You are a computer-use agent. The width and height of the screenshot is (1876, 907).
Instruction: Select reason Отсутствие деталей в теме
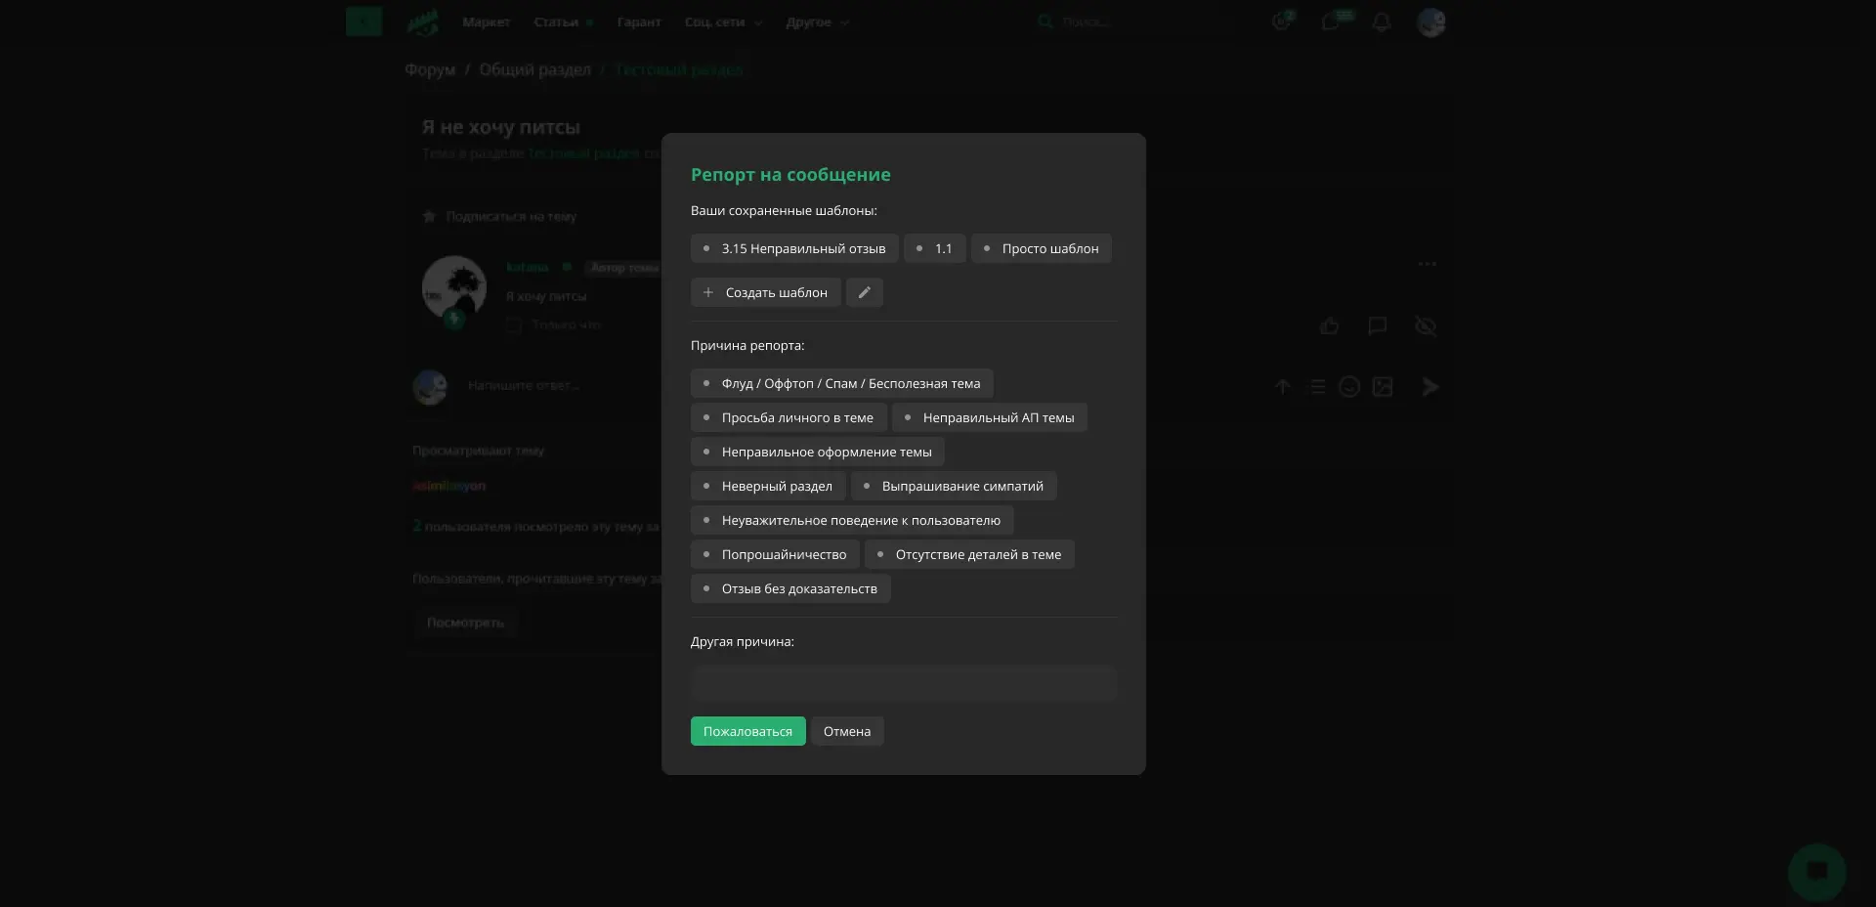[969, 554]
